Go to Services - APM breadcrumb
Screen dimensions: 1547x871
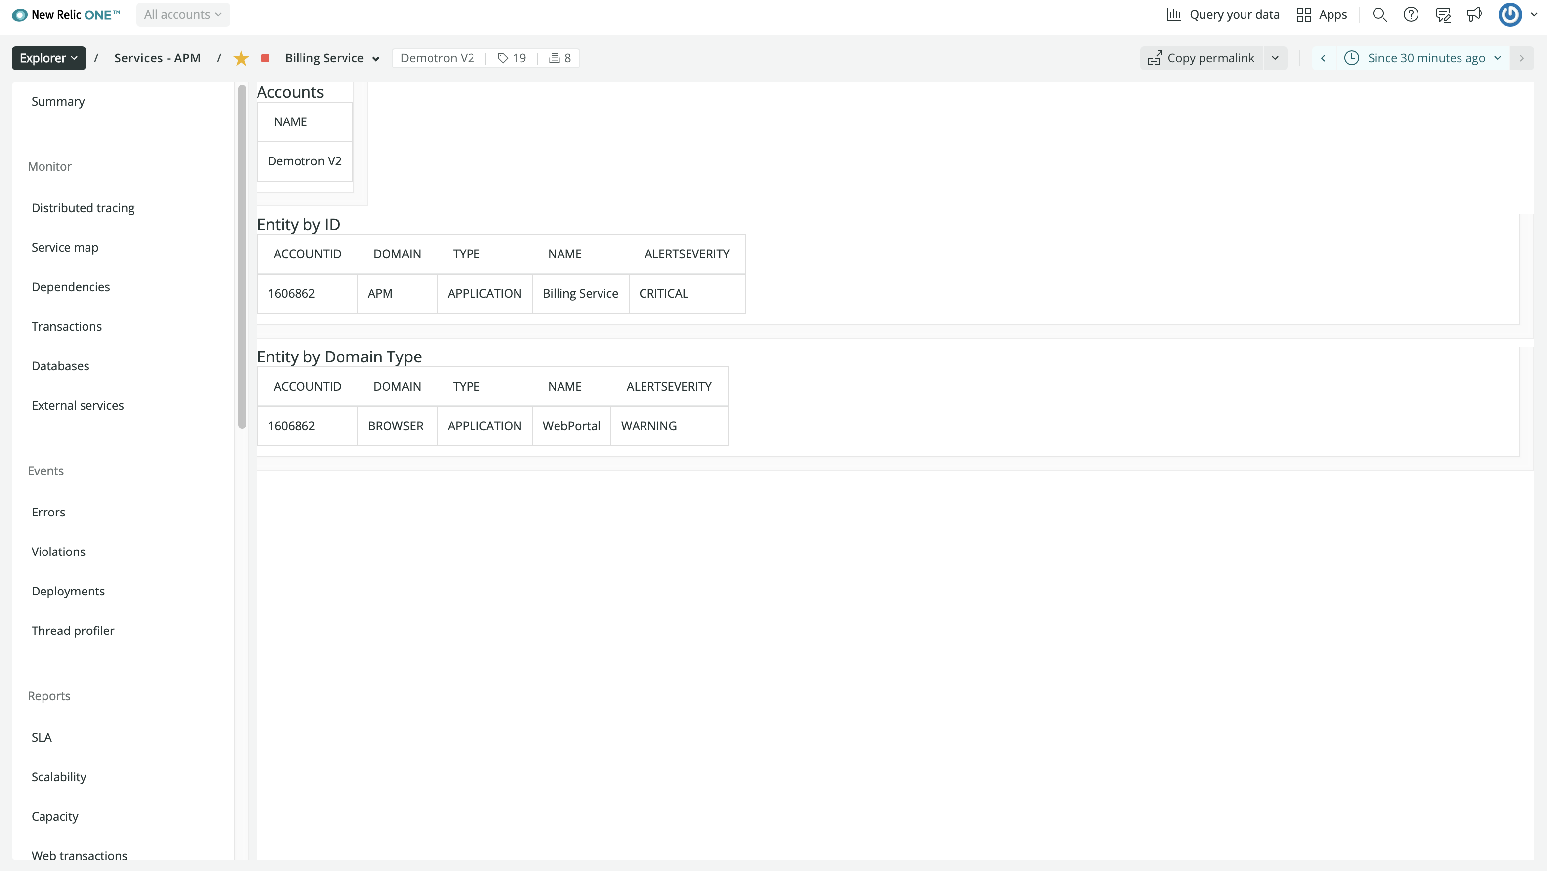157,58
